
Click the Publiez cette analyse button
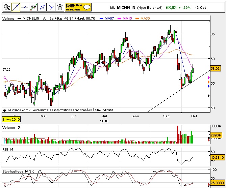tap(78, 7)
